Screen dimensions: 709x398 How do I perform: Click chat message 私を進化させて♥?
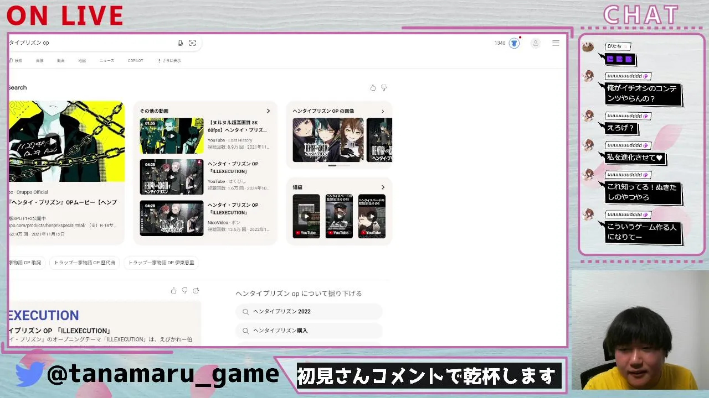click(x=635, y=158)
